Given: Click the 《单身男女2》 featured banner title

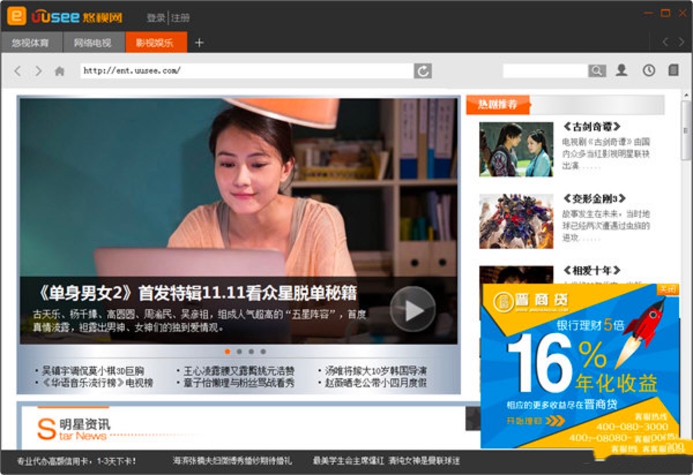Looking at the screenshot, I should (195, 293).
